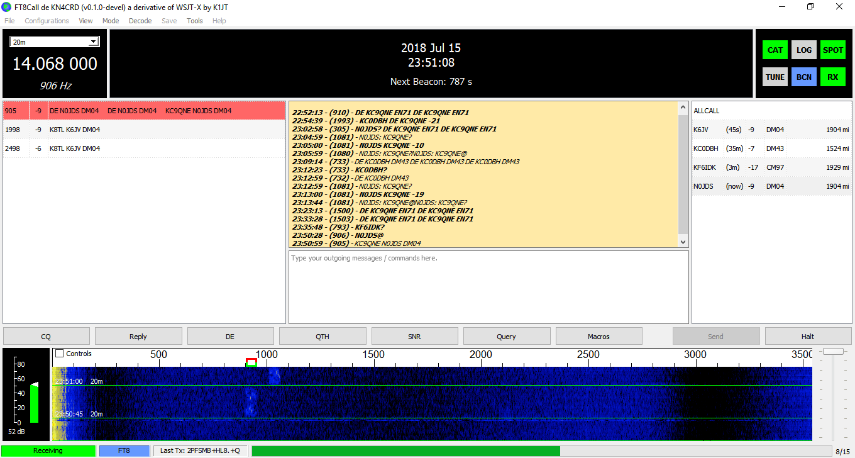Image resolution: width=855 pixels, height=458 pixels.
Task: Click the 906 Hz offset label
Action: pyautogui.click(x=55, y=86)
